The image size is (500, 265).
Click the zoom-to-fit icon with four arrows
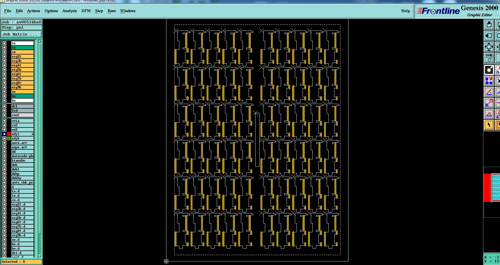pyautogui.click(x=489, y=47)
